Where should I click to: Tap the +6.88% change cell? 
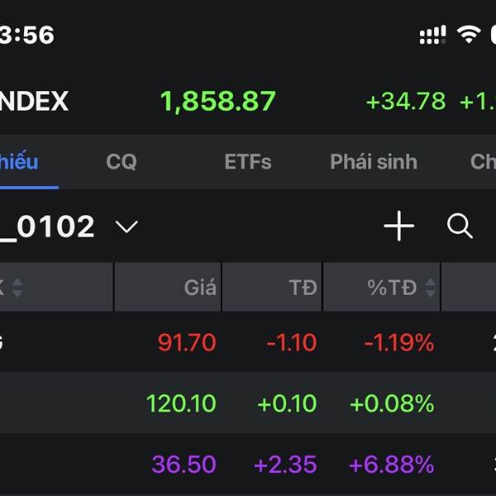392,465
